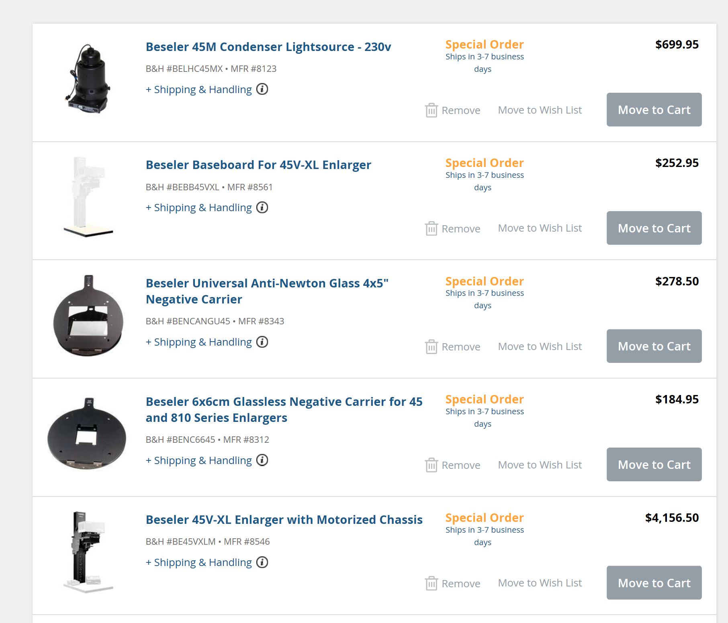728x623 pixels.
Task: Show shipping info for 45V-XL Motorized Enlarger
Action: click(262, 562)
